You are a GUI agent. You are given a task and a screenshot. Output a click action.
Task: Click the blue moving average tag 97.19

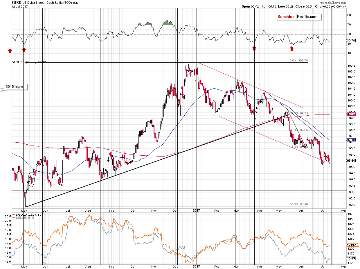[x=352, y=140]
